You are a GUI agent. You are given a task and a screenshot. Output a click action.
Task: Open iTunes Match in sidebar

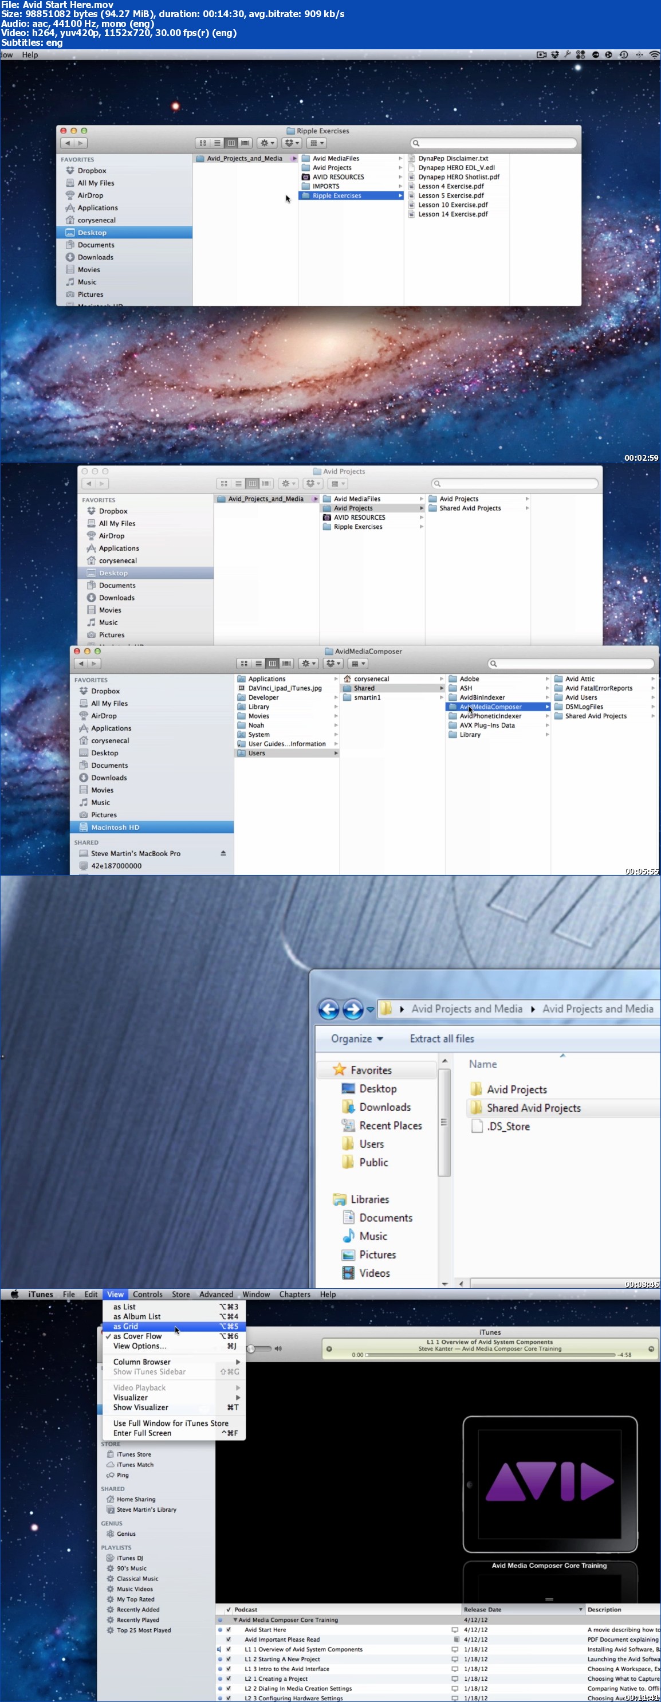130,1465
